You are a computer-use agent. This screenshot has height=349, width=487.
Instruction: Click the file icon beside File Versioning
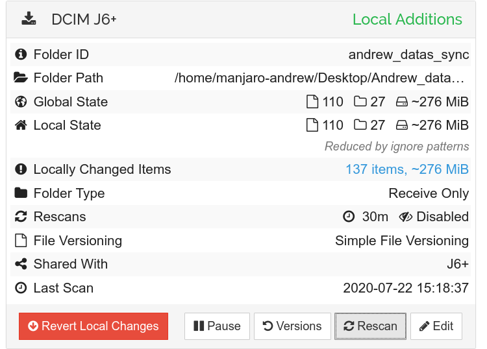tap(21, 241)
